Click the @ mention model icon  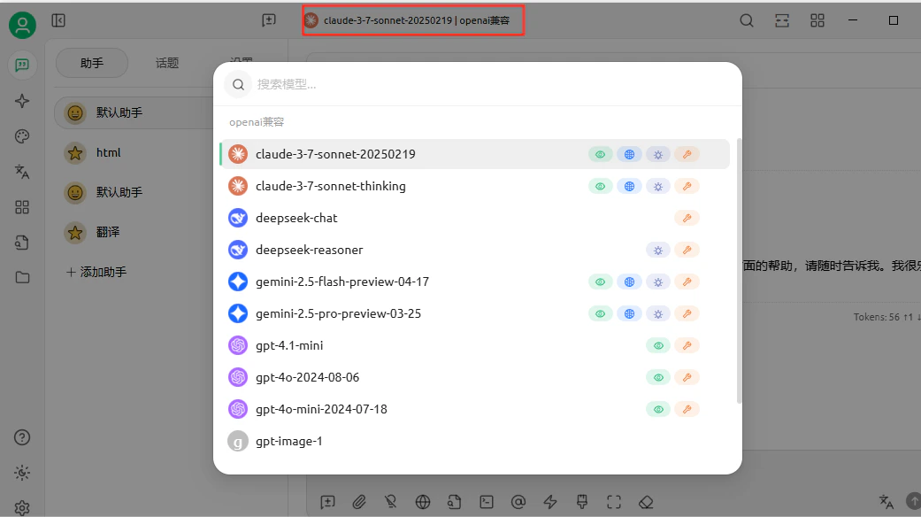click(518, 502)
